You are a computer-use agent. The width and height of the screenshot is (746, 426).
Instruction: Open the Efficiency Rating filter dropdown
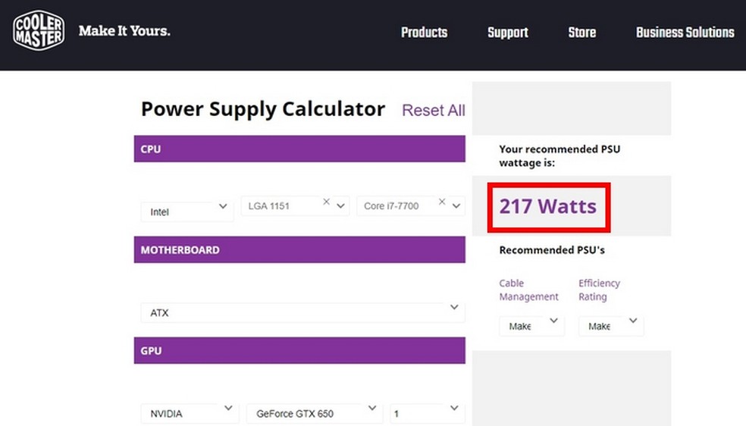click(x=611, y=326)
